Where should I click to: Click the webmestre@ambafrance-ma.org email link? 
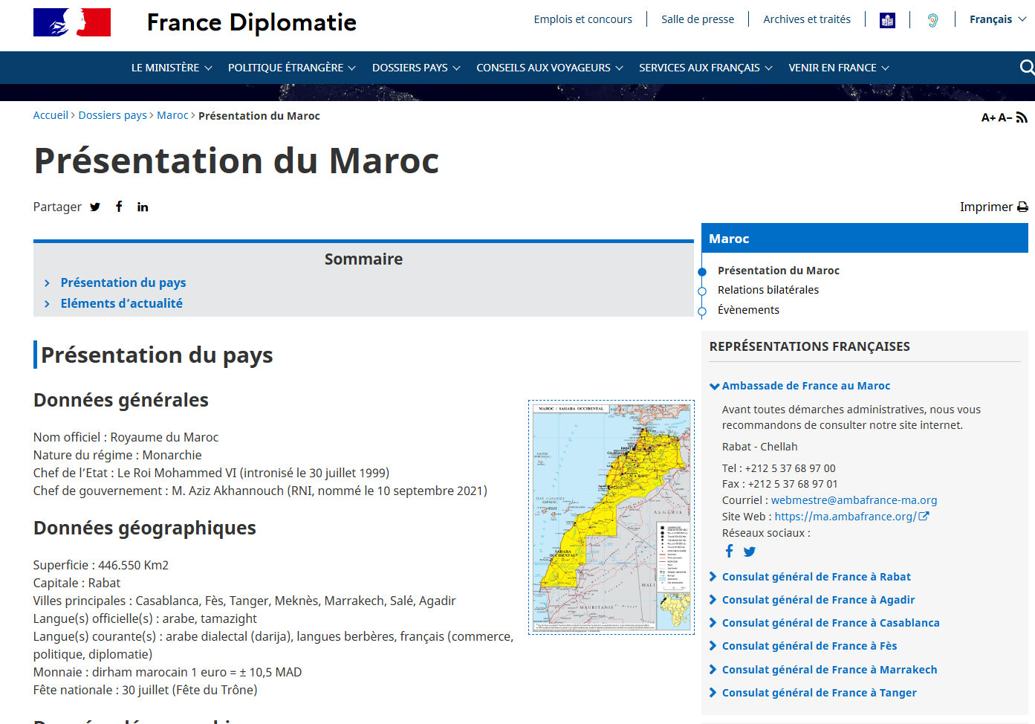pyautogui.click(x=854, y=500)
